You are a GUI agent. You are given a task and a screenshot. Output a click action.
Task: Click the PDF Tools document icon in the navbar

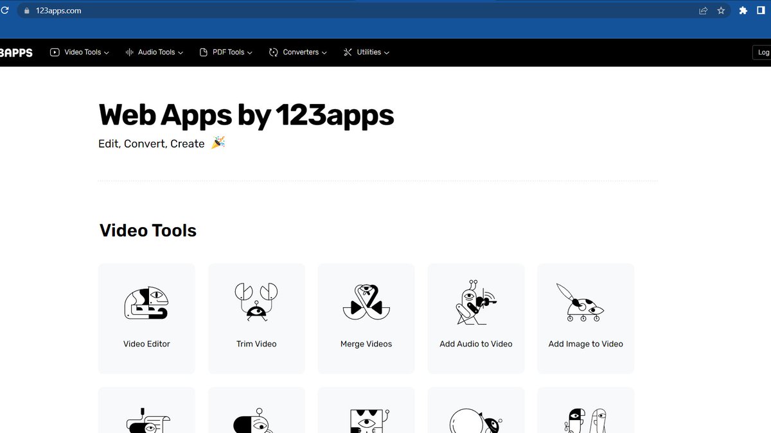click(x=204, y=53)
